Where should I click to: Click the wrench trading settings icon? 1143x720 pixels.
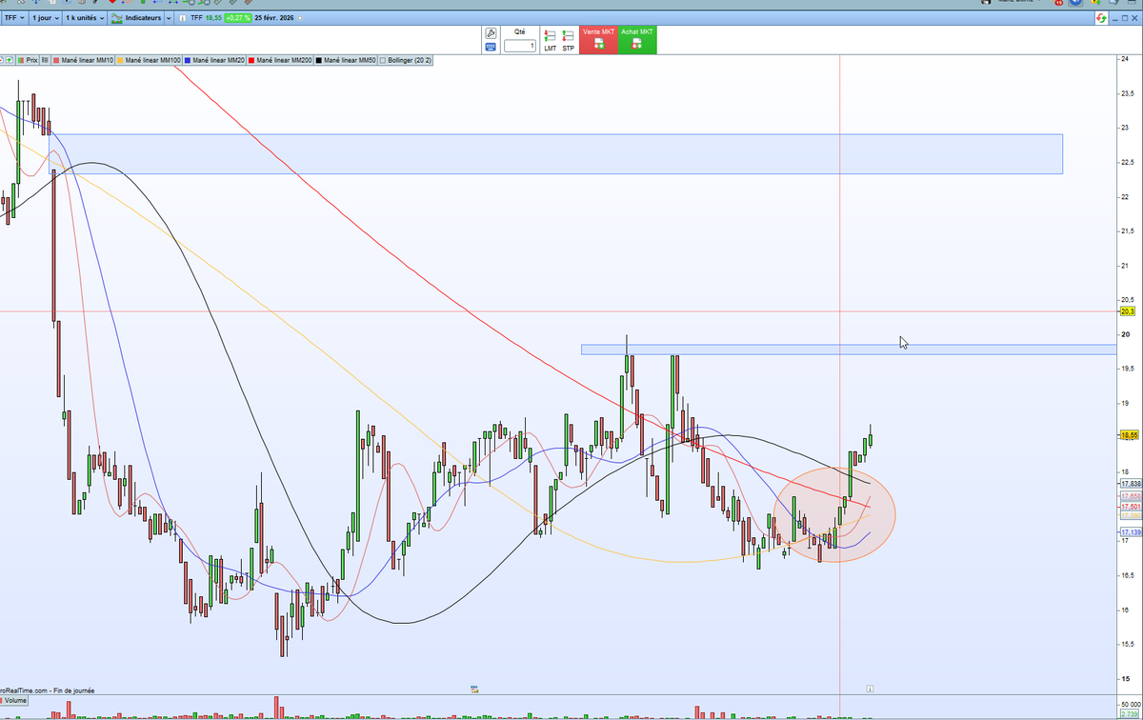point(491,31)
